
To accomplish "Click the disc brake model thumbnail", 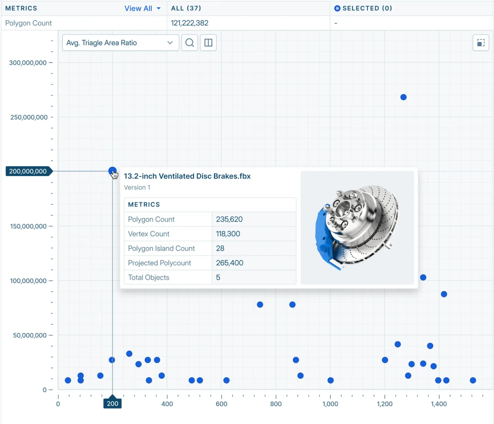I will pyautogui.click(x=357, y=228).
